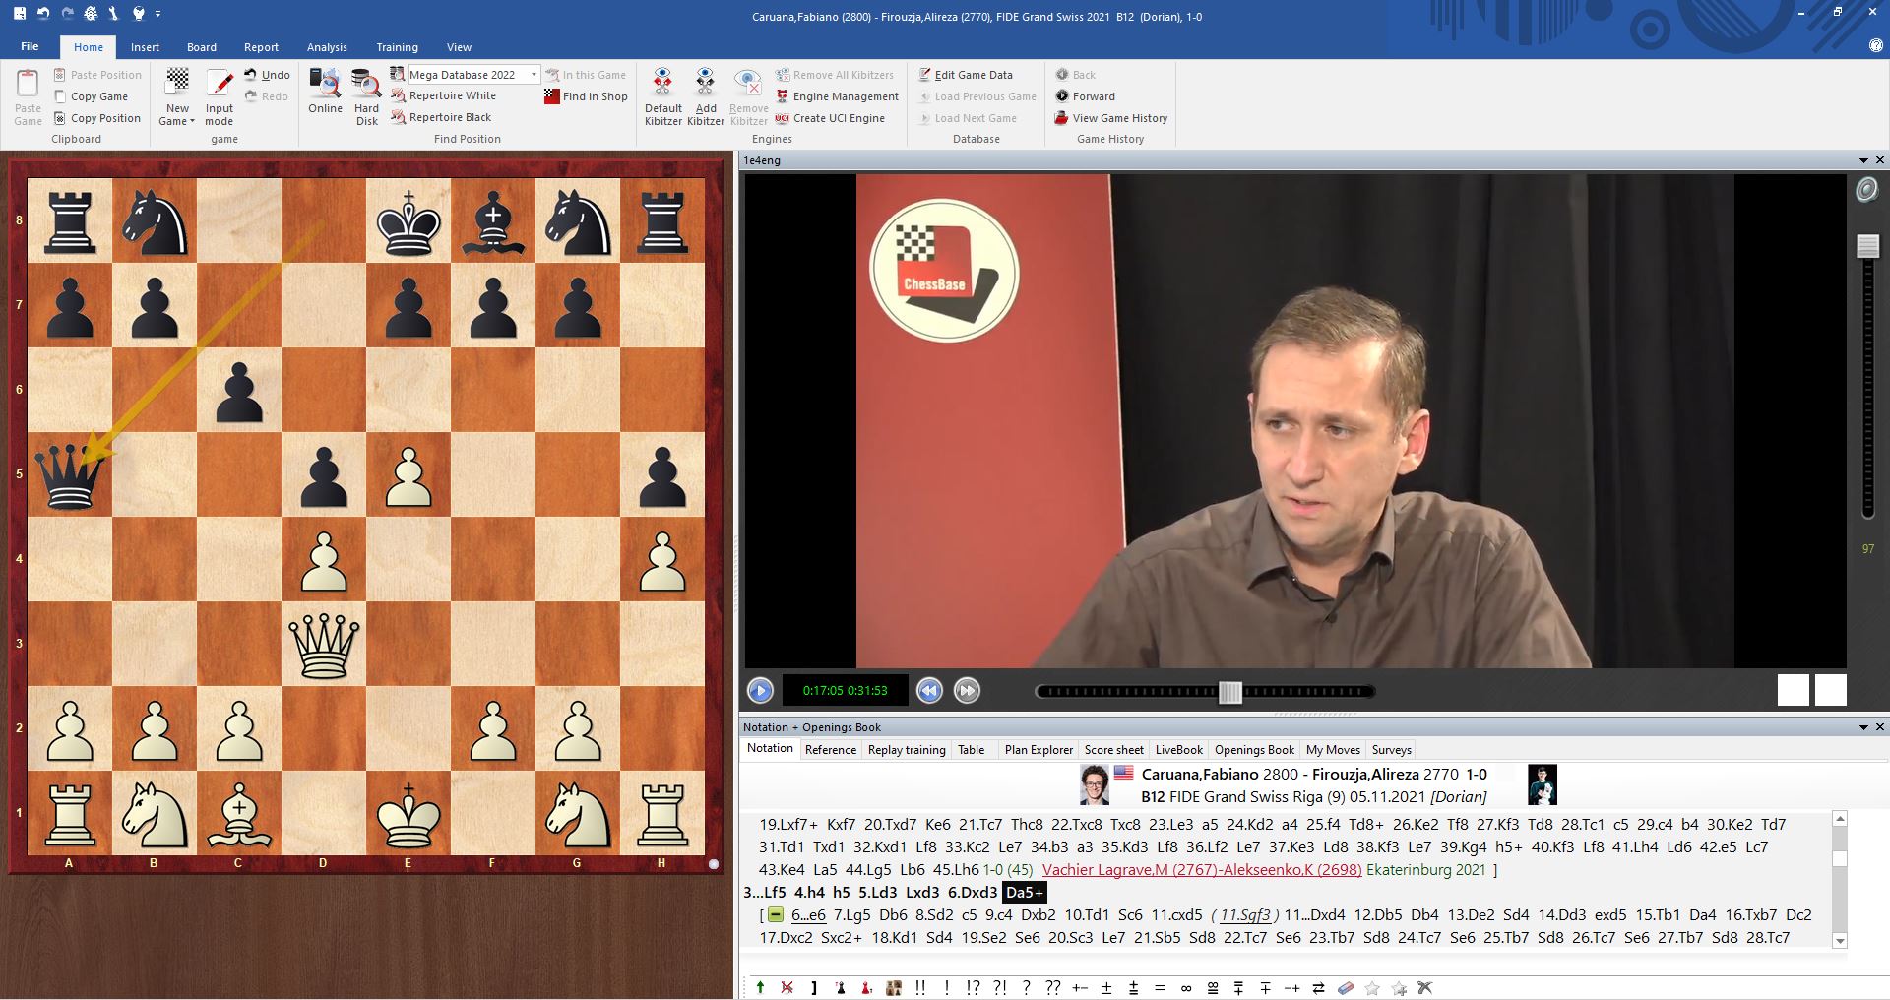This screenshot has width=1890, height=1000.
Task: Open the Mega Database 2022 dropdown
Action: [x=535, y=75]
